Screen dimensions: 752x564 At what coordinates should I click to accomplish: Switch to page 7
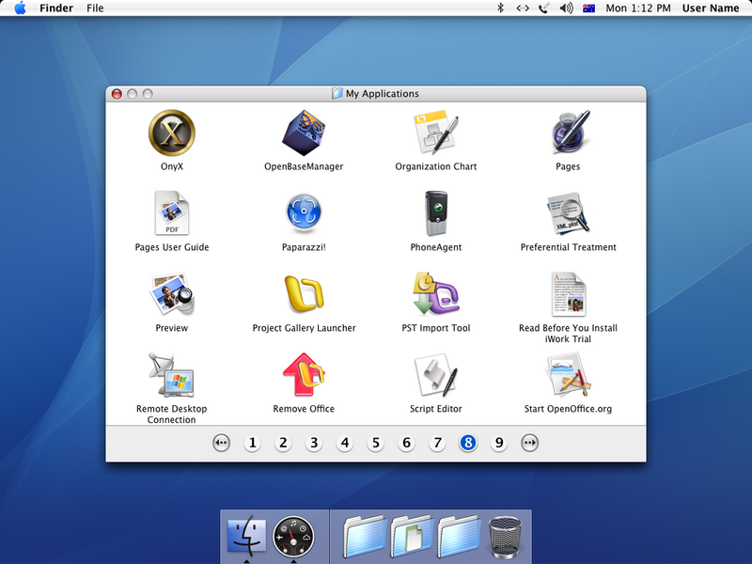(x=437, y=443)
